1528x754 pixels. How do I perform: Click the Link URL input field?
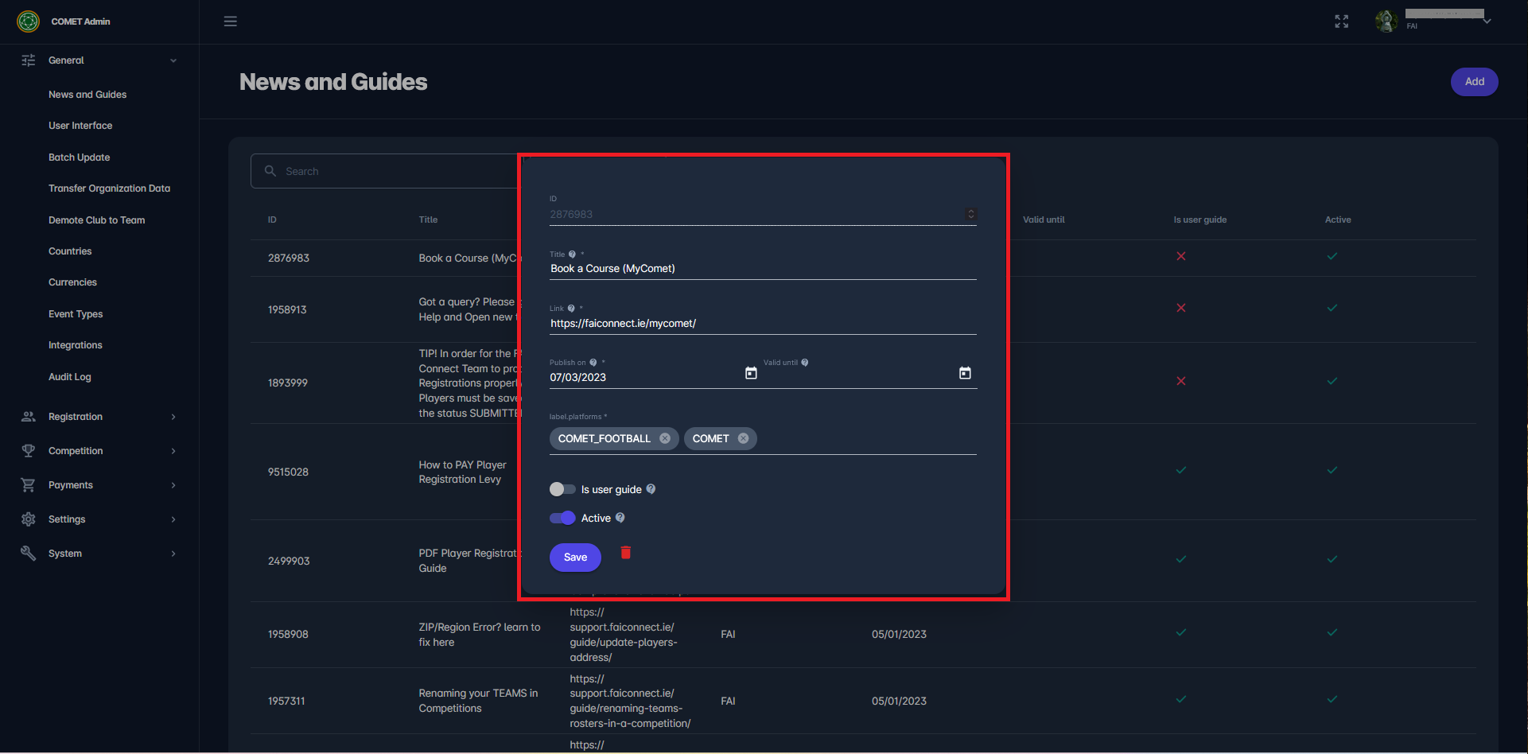click(x=762, y=324)
